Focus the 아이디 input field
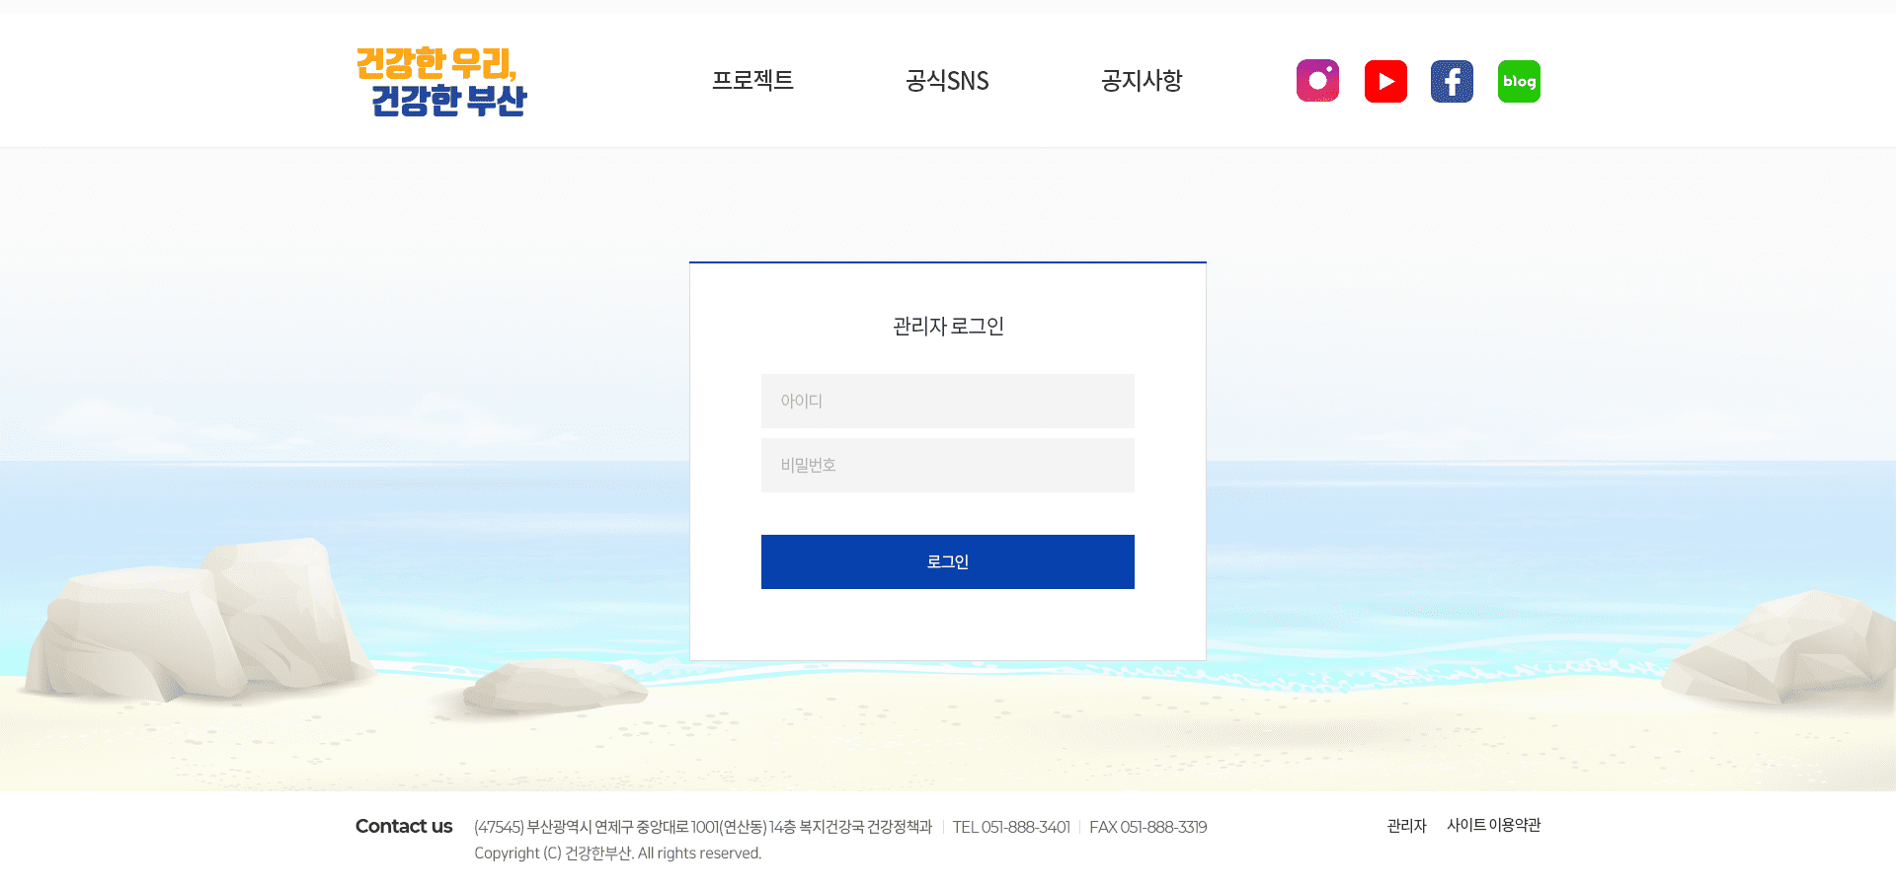The width and height of the screenshot is (1896, 888). (x=948, y=401)
